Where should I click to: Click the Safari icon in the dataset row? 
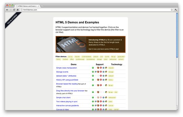(x=103, y=76)
